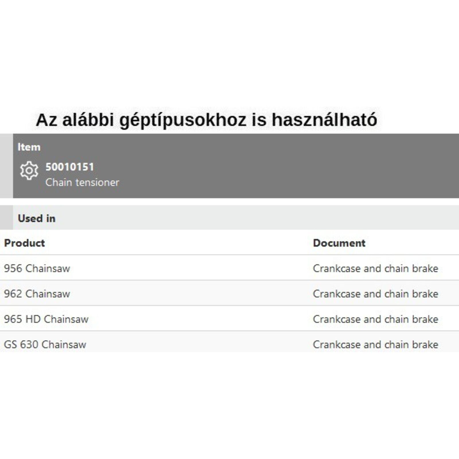Image resolution: width=459 pixels, height=459 pixels.
Task: Click the Document column header
Action: coord(339,243)
